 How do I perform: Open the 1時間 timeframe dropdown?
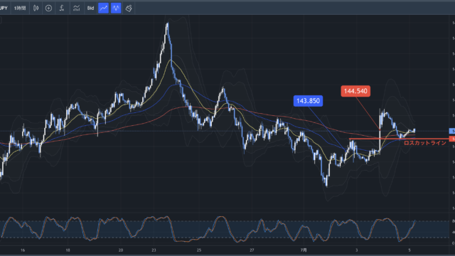click(x=20, y=8)
